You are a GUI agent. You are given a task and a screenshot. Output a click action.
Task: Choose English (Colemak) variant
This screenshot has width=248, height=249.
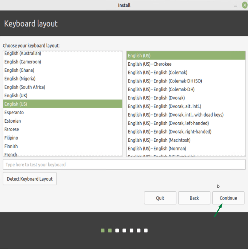(158, 72)
